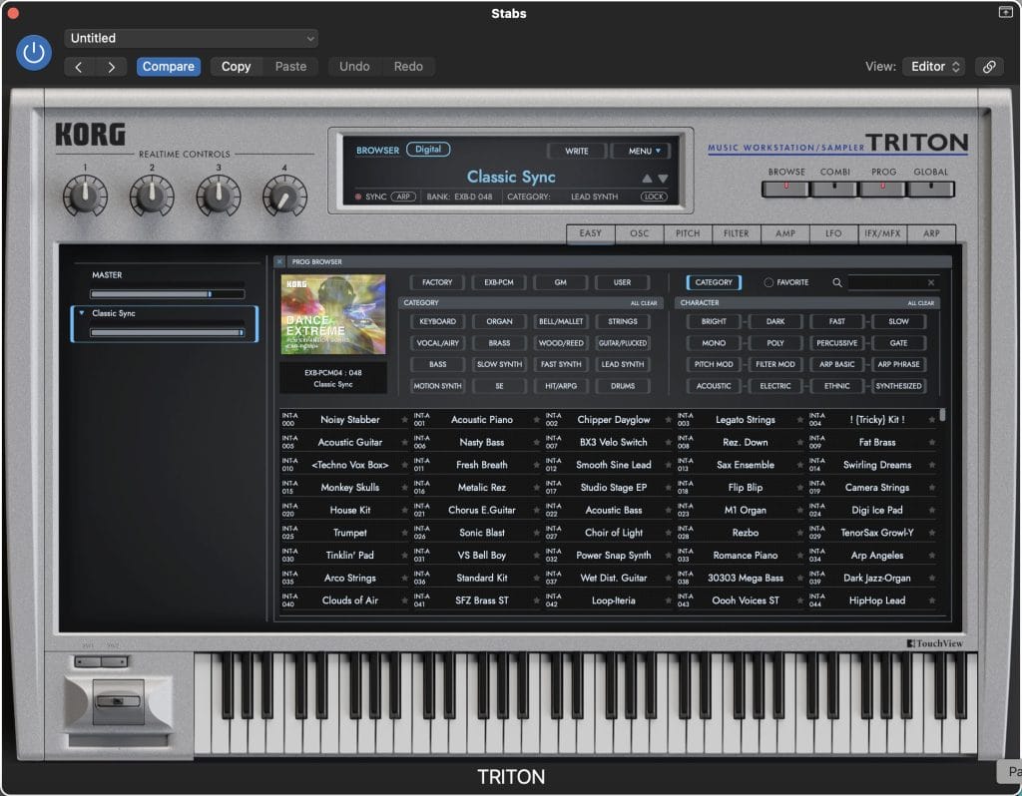Click the Dance Extreme expansion artwork
Image resolution: width=1022 pixels, height=796 pixels.
[x=333, y=314]
